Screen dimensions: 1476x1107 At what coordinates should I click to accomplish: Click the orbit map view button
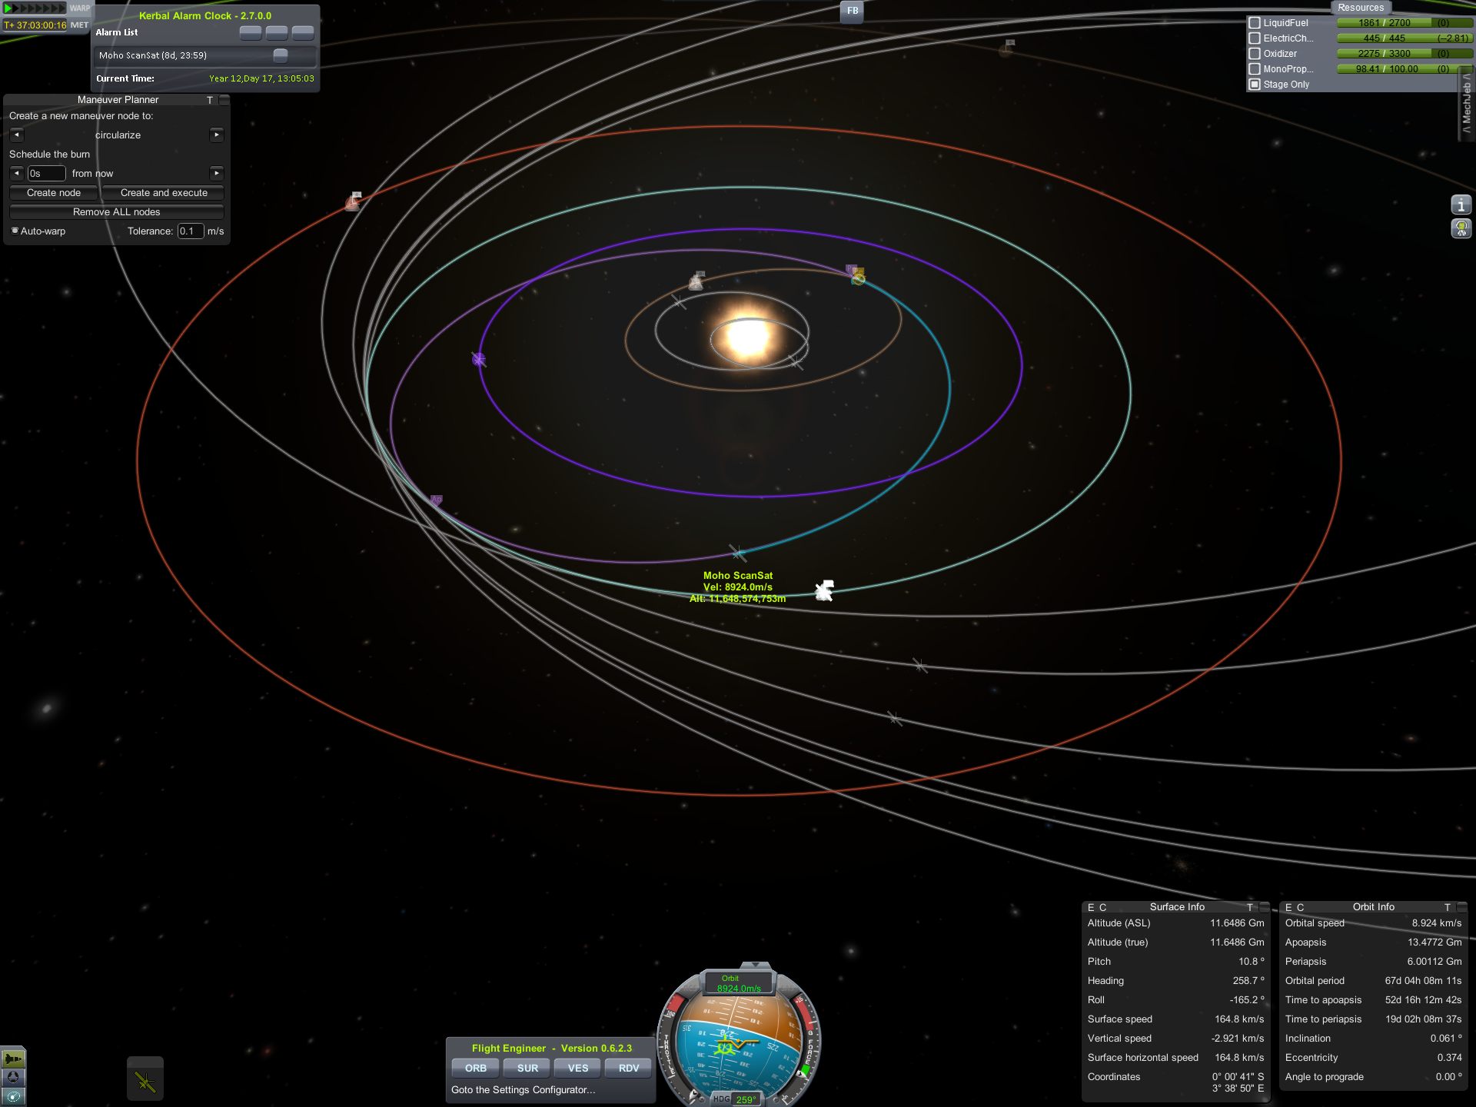click(x=13, y=1096)
